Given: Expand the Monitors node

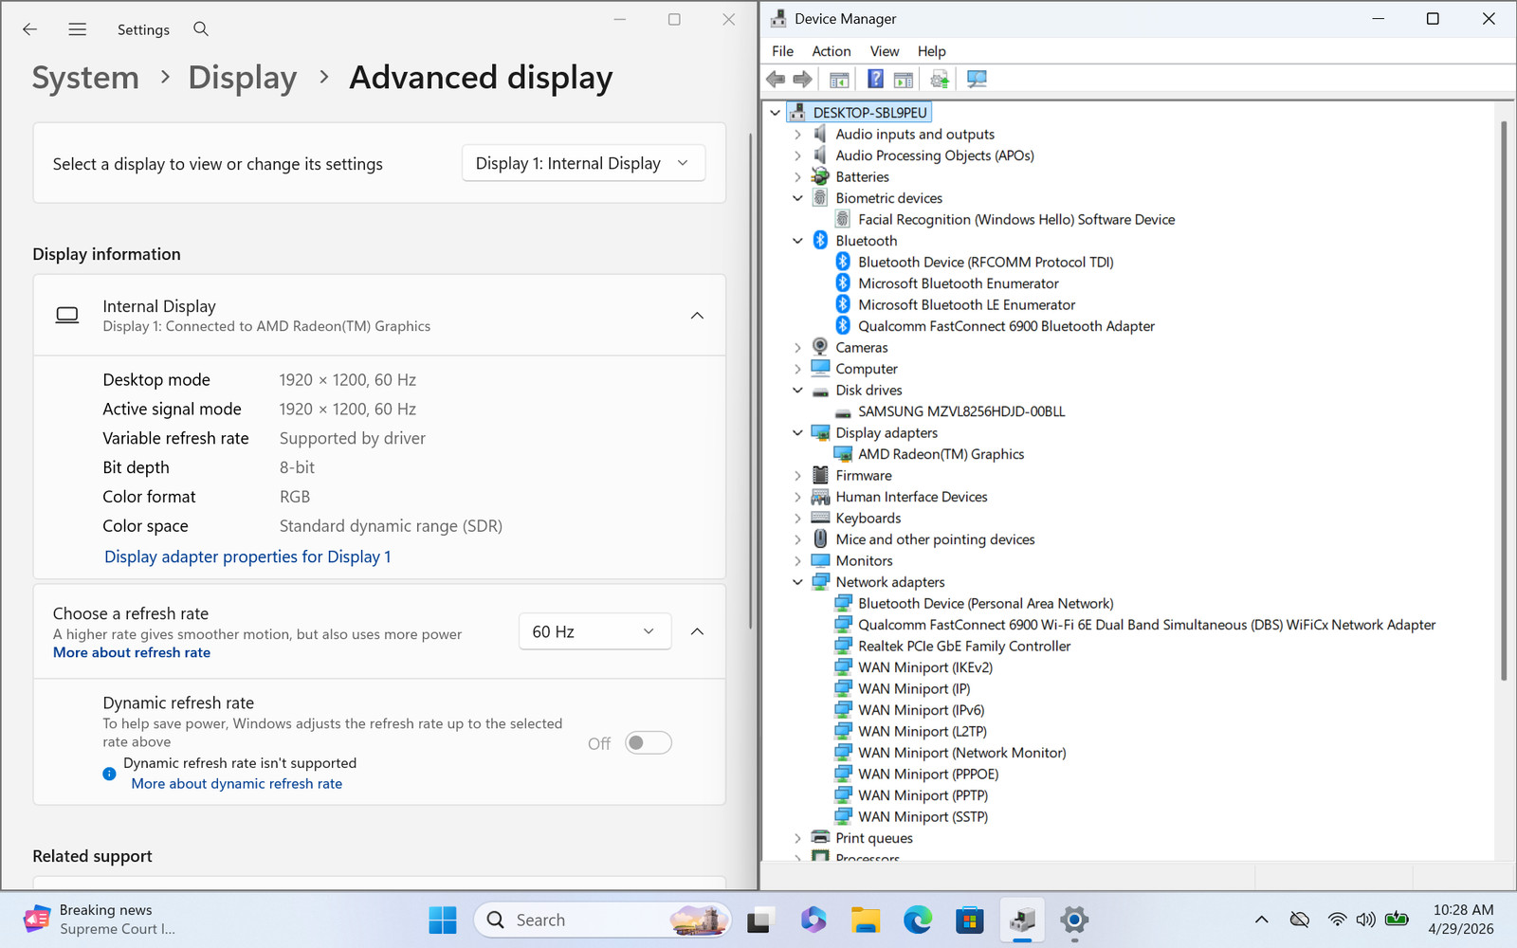Looking at the screenshot, I should [798, 561].
